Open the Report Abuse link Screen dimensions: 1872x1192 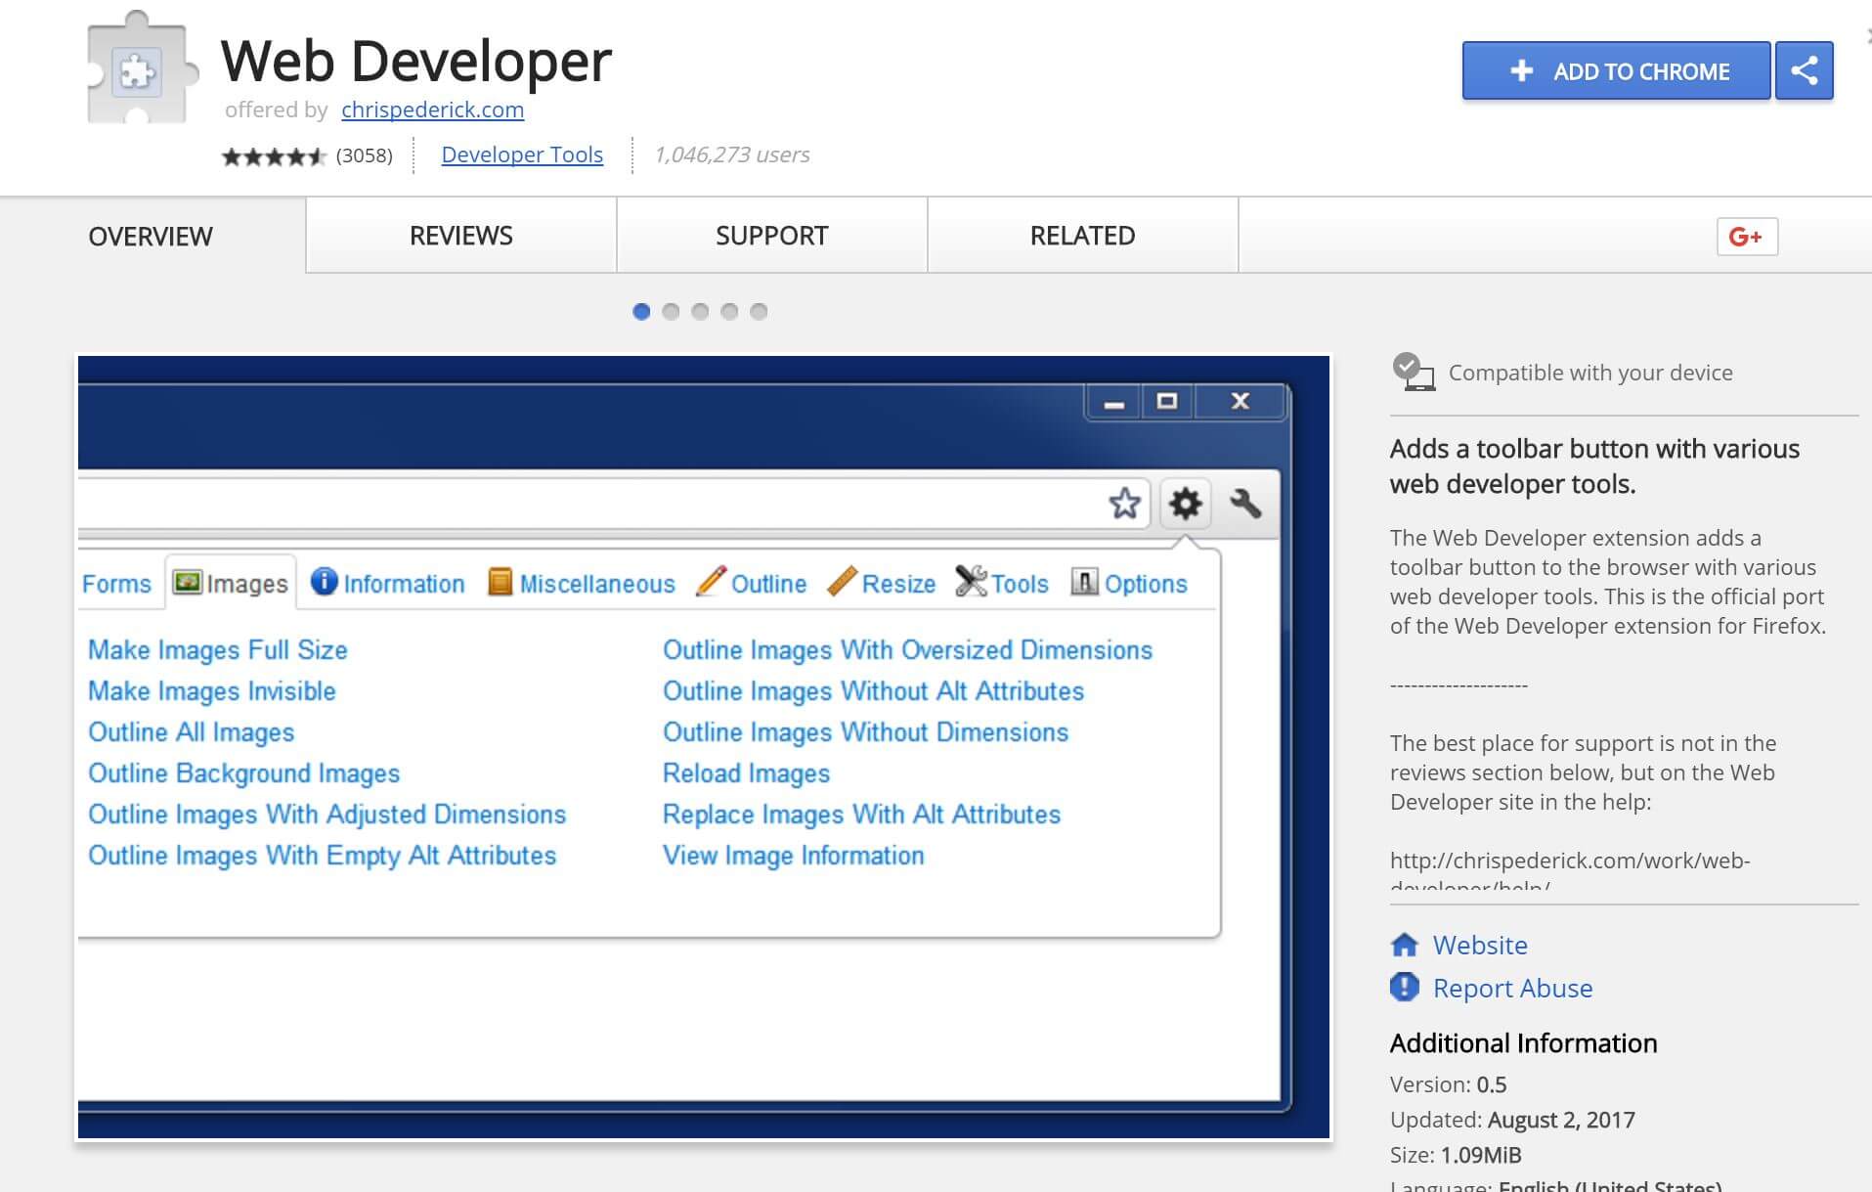click(x=1512, y=988)
